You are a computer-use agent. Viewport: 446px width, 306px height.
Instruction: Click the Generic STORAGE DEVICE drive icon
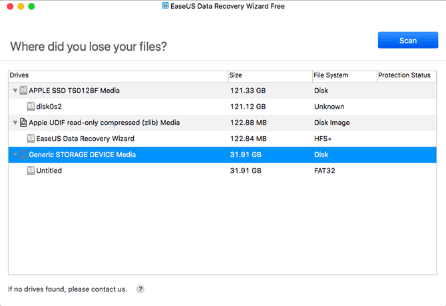tap(23, 155)
